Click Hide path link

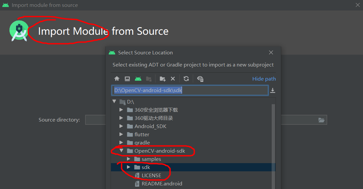[x=264, y=79]
